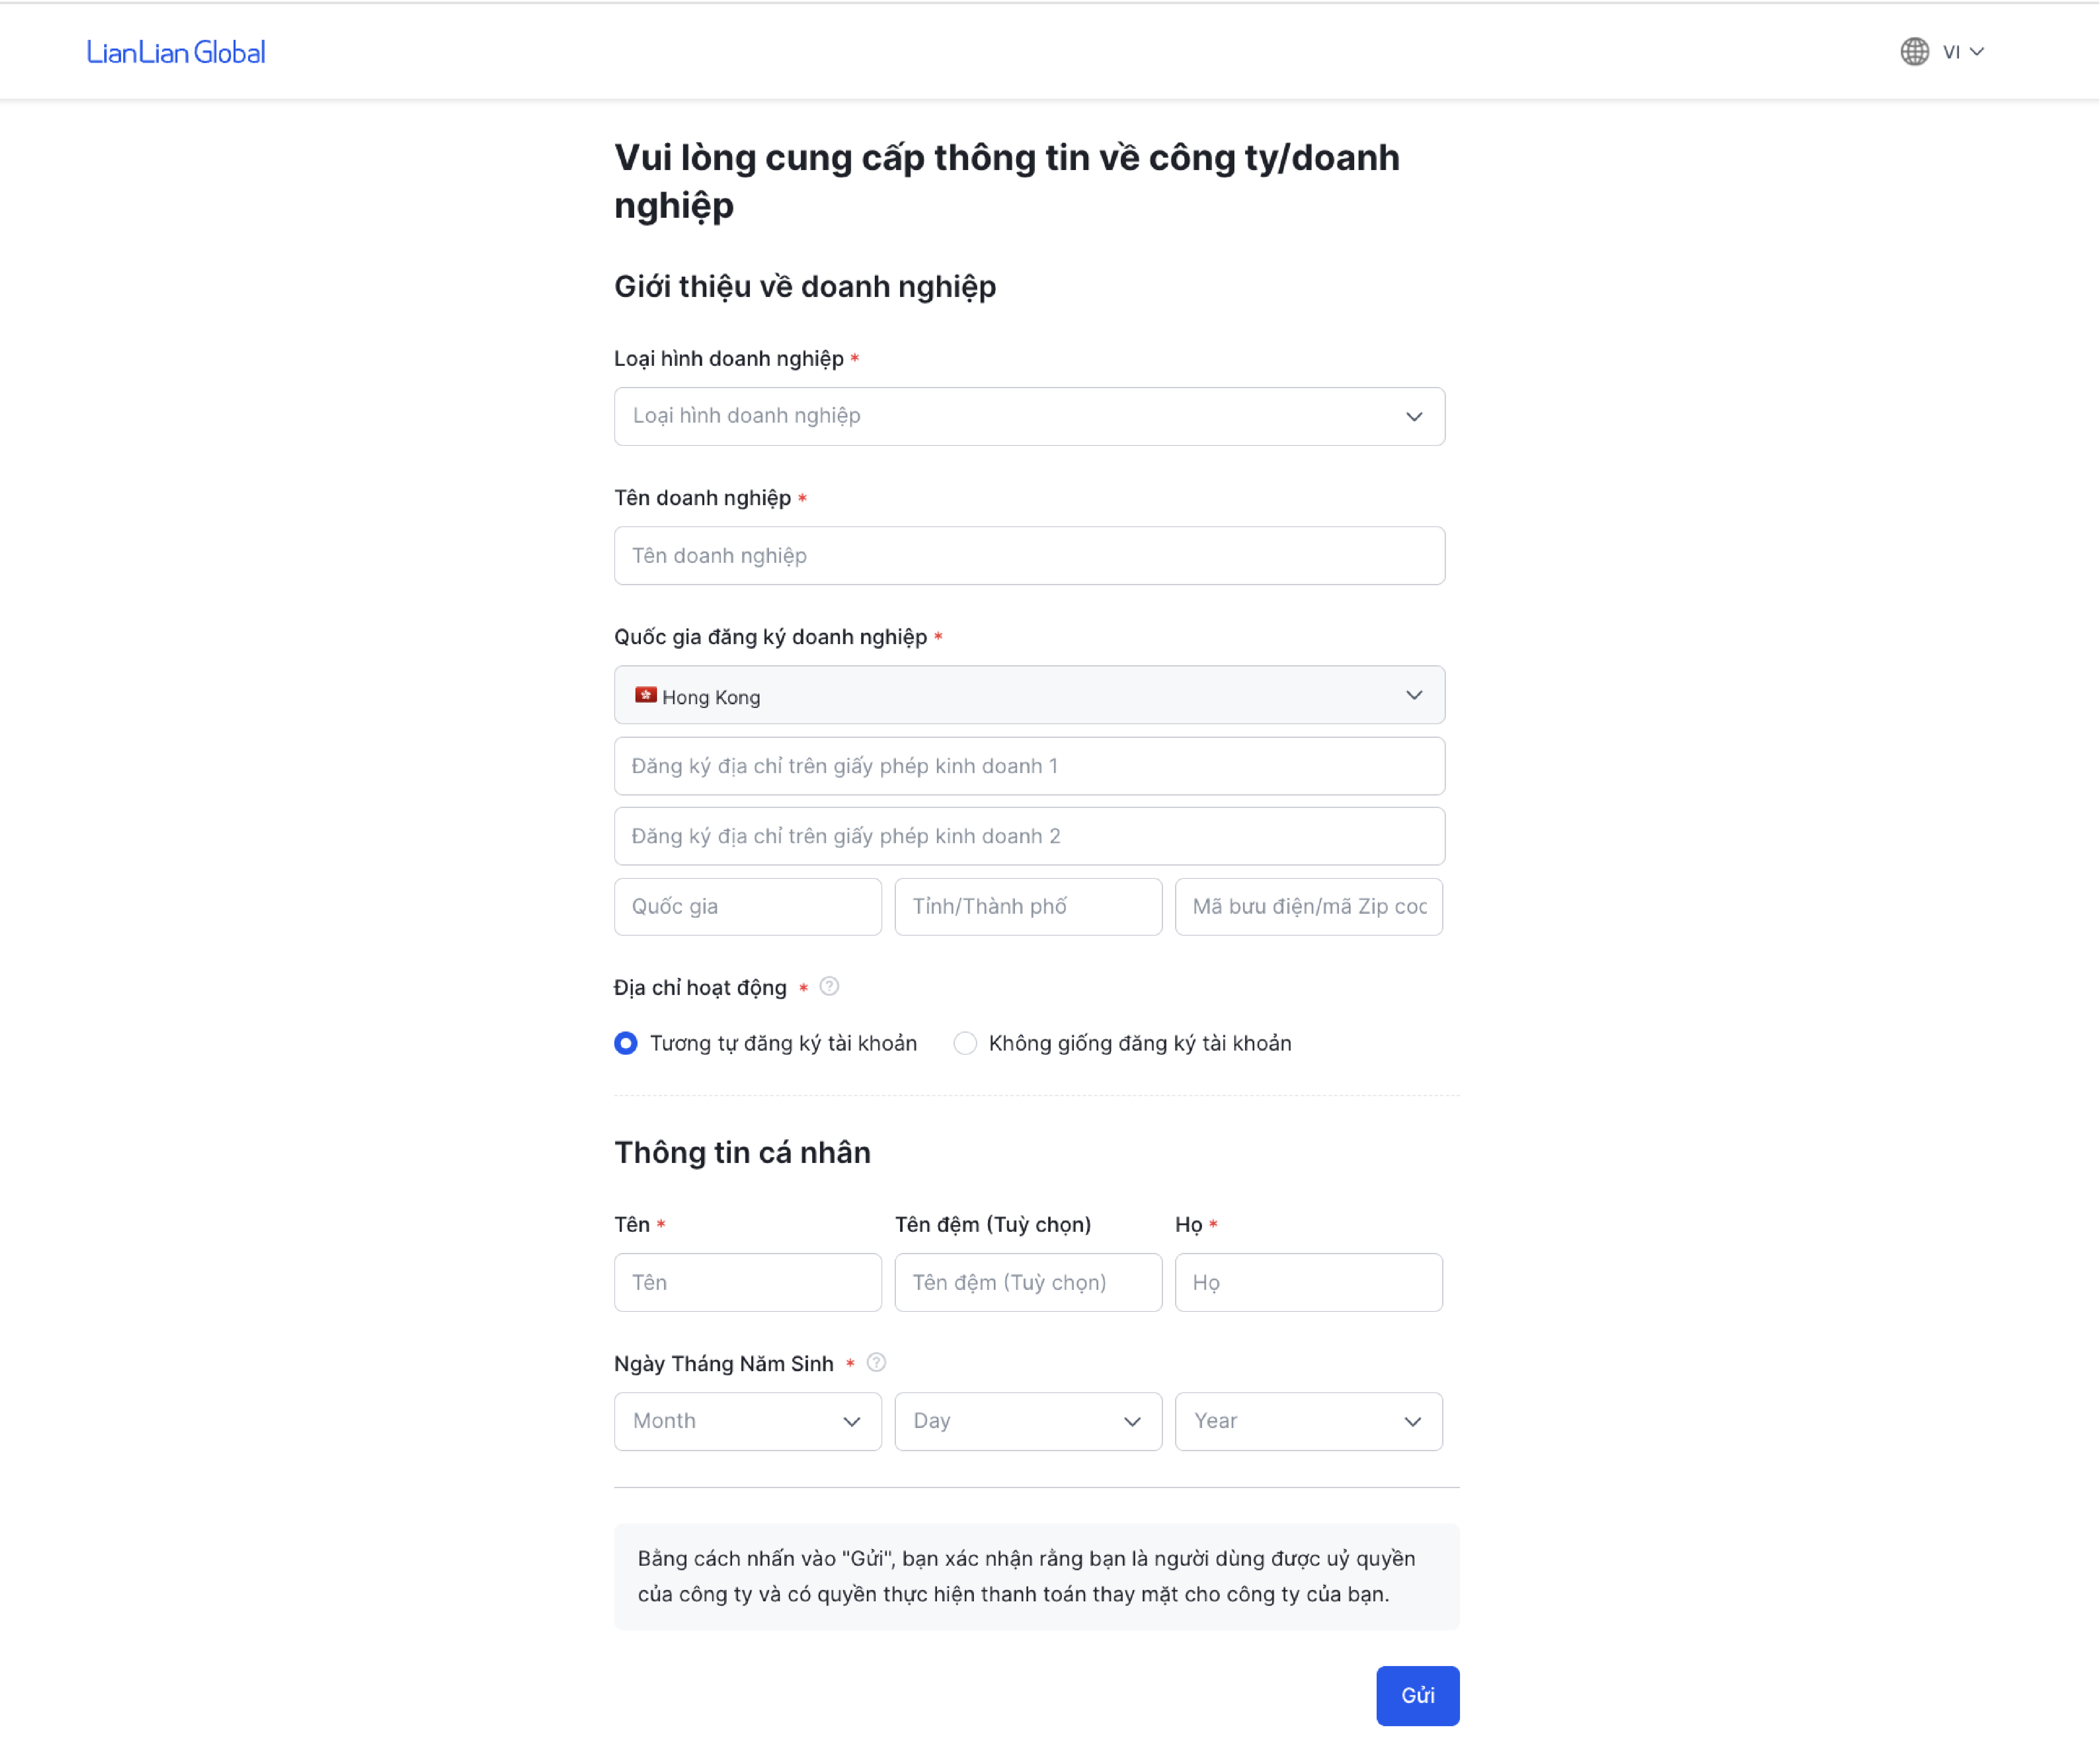
Task: Select Tương tự đăng ký tài khoản radio
Action: tap(626, 1043)
